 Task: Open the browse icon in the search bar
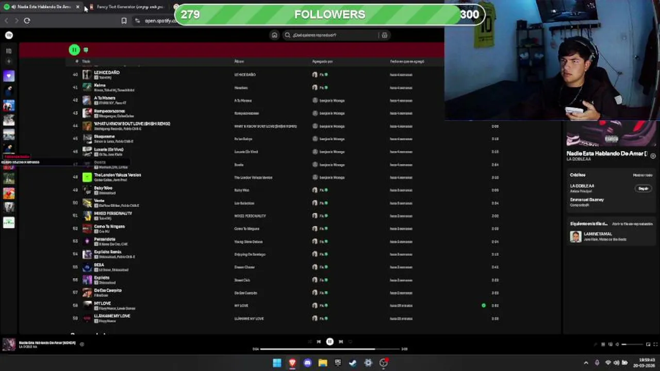[x=384, y=35]
